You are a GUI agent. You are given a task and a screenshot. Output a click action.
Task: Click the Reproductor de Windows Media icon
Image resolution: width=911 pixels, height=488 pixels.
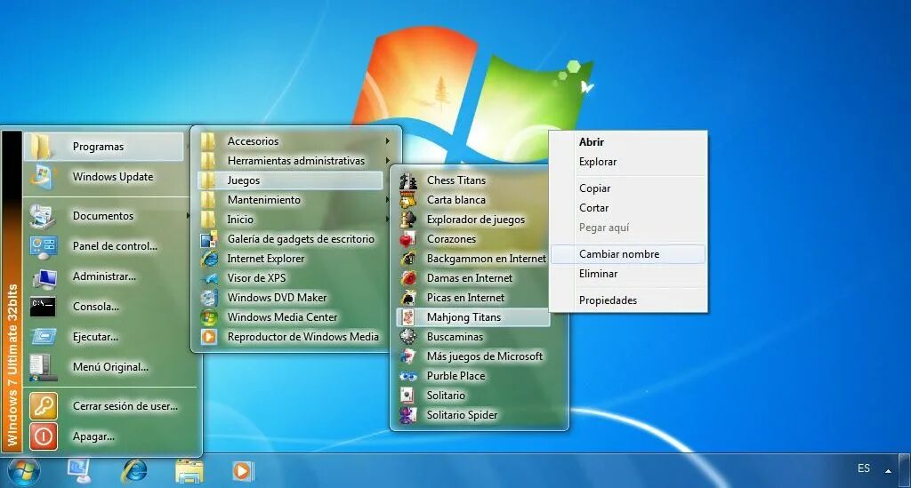click(x=209, y=337)
